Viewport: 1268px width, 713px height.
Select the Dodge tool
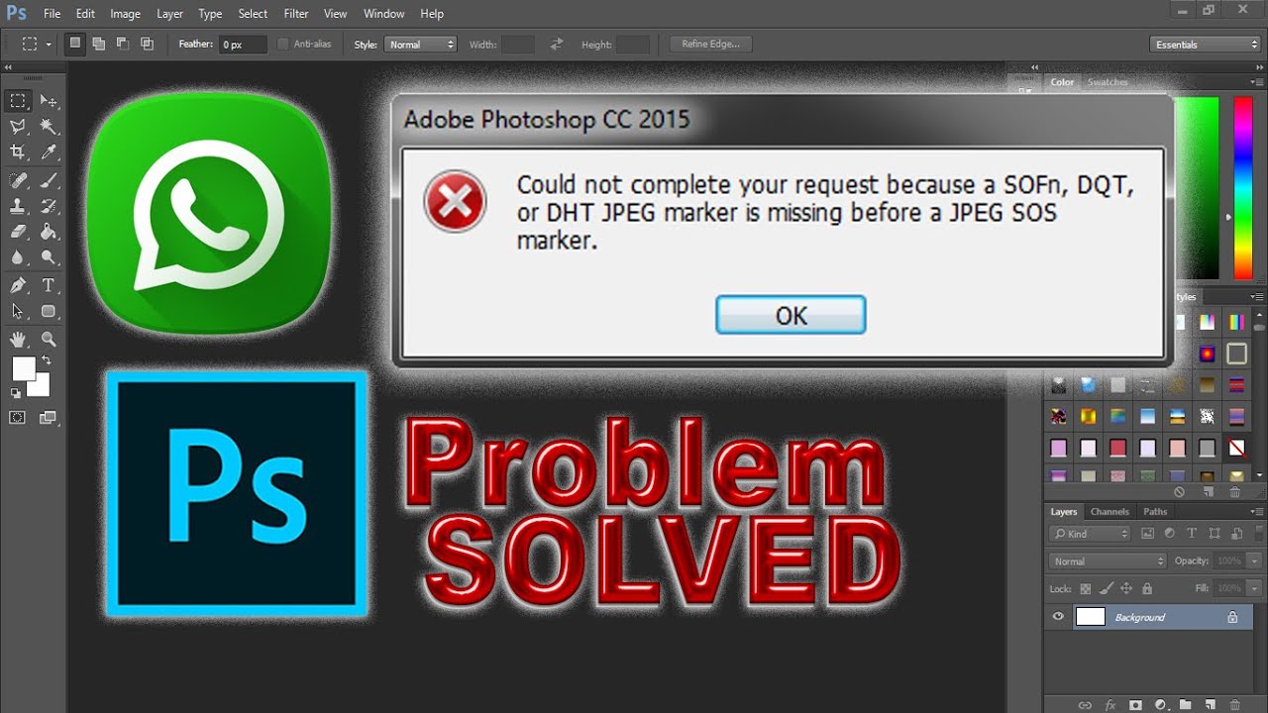(48, 257)
